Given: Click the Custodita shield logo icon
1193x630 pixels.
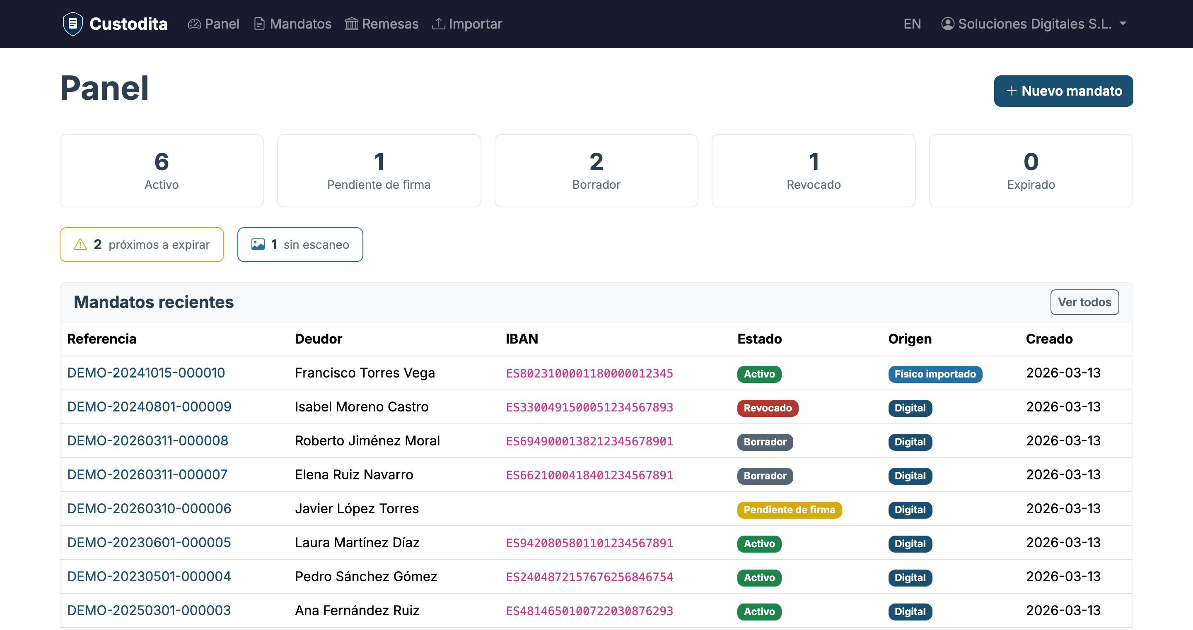Looking at the screenshot, I should pos(73,24).
